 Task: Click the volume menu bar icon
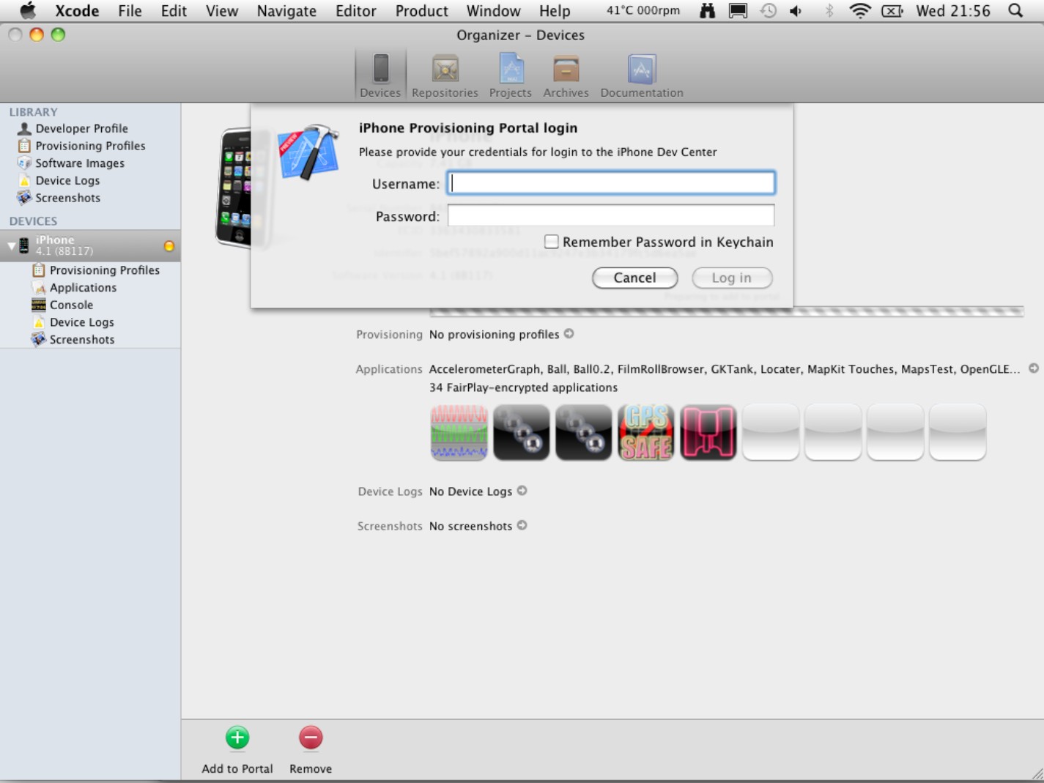tap(796, 11)
